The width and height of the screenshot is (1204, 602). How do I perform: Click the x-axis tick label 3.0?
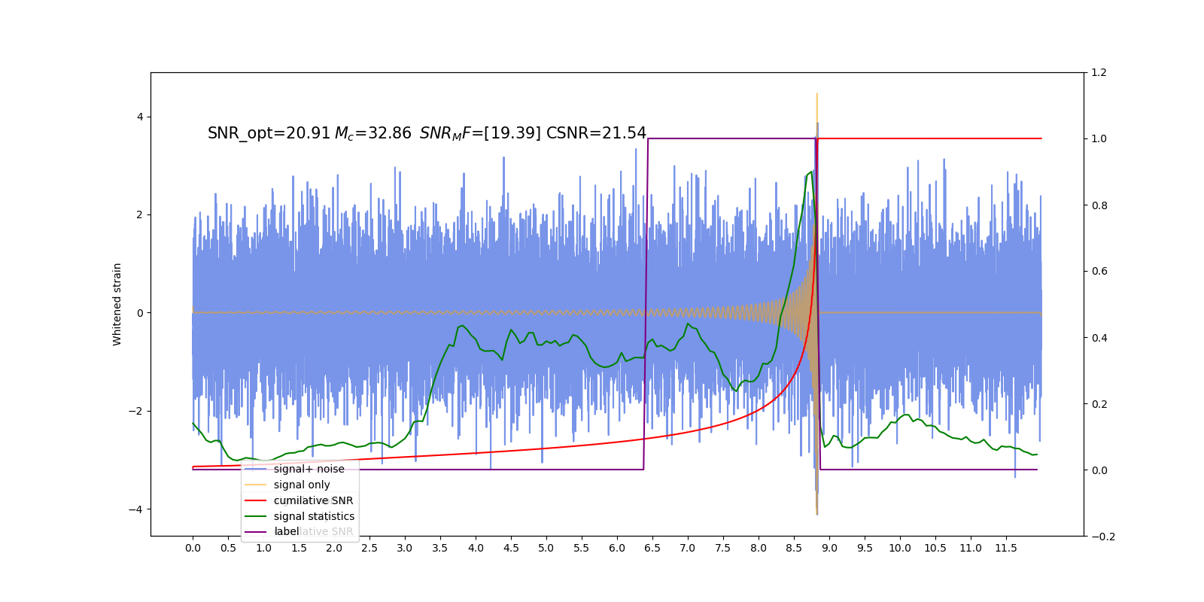tap(405, 549)
